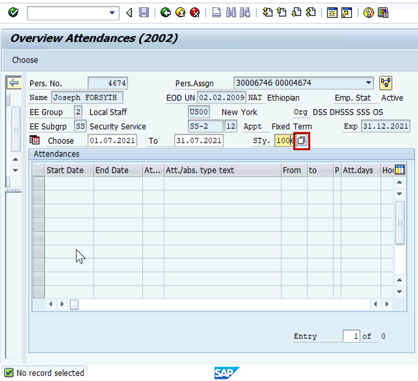This screenshot has height=381, width=418.
Task: Open the table column configuration icon
Action: [x=399, y=170]
